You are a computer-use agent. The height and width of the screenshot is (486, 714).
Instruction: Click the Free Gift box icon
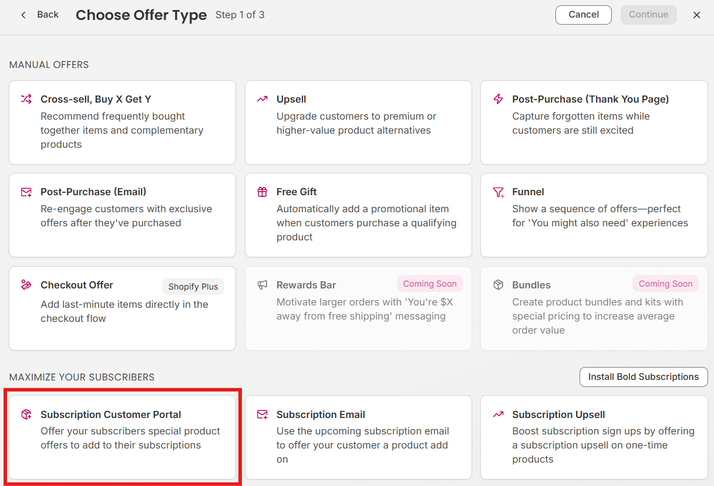(x=262, y=192)
